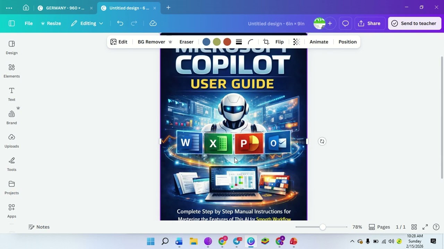Click the zoom slider handle
This screenshot has width=444, height=249.
click(323, 227)
